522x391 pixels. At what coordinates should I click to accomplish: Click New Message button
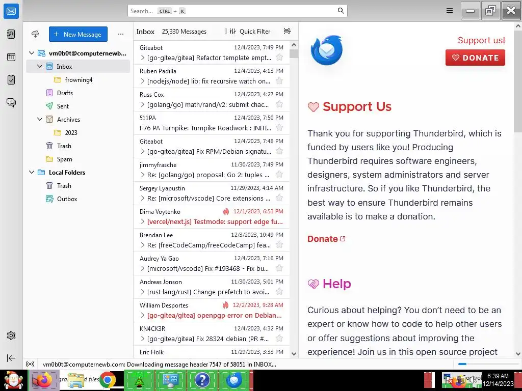(x=78, y=34)
